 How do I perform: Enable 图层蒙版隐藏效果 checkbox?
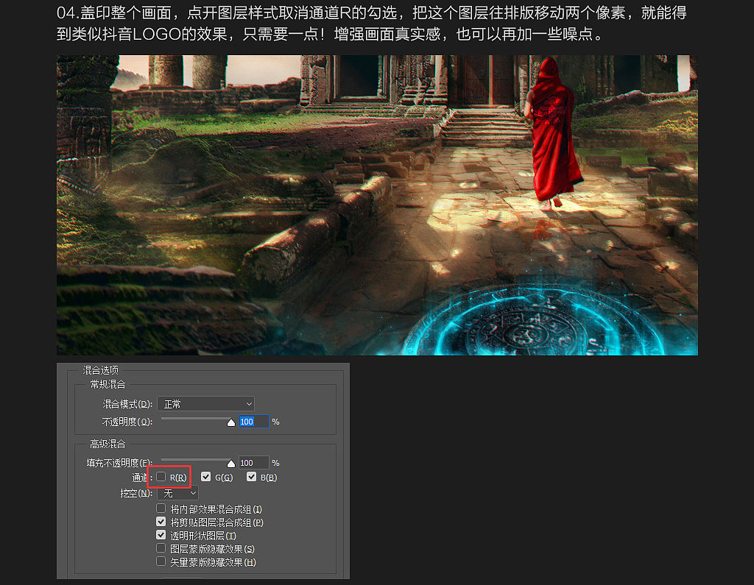click(161, 548)
